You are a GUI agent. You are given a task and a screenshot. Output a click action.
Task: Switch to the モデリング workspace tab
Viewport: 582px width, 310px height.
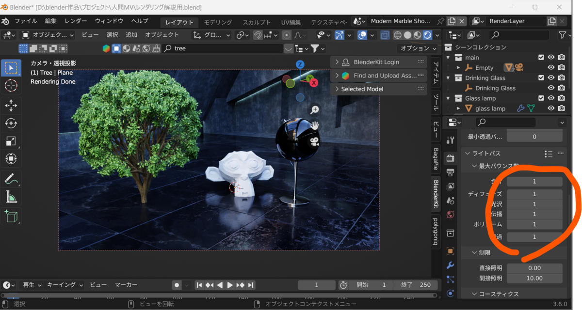[218, 22]
